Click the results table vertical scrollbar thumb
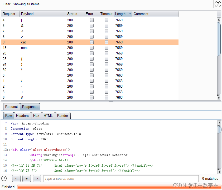Image resolution: width=222 pixels, height=190 pixels. point(219,39)
